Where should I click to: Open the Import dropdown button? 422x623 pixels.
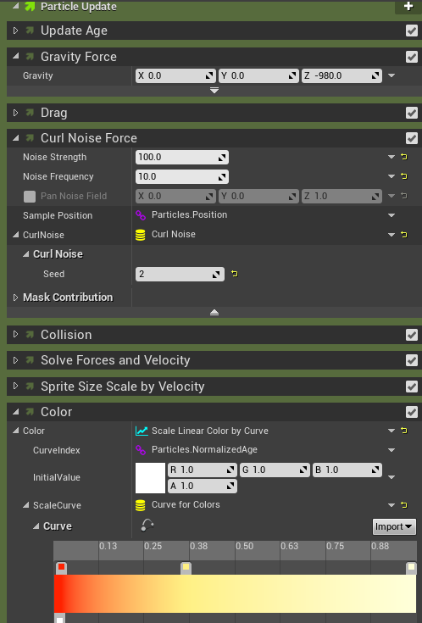(x=394, y=527)
